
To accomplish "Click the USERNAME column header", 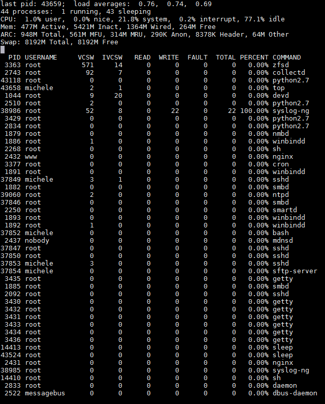I will coord(41,57).
